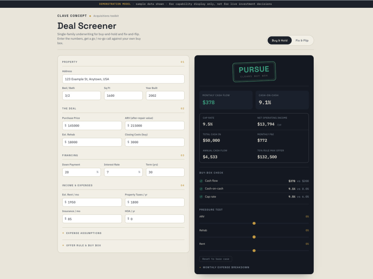The height and width of the screenshot is (279, 373).
Task: Click the Cash flow check mark icon
Action: (x=201, y=181)
